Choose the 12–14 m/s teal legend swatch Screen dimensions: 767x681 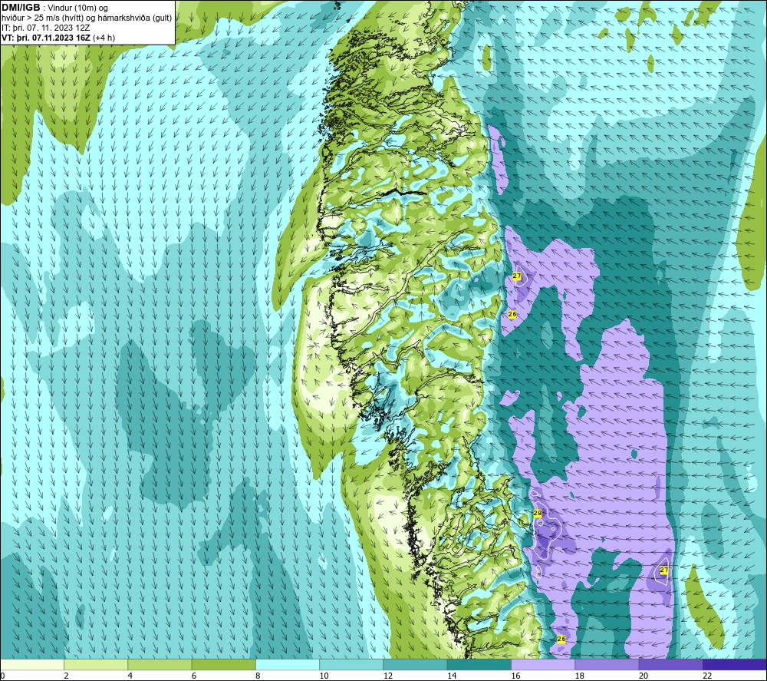415,664
